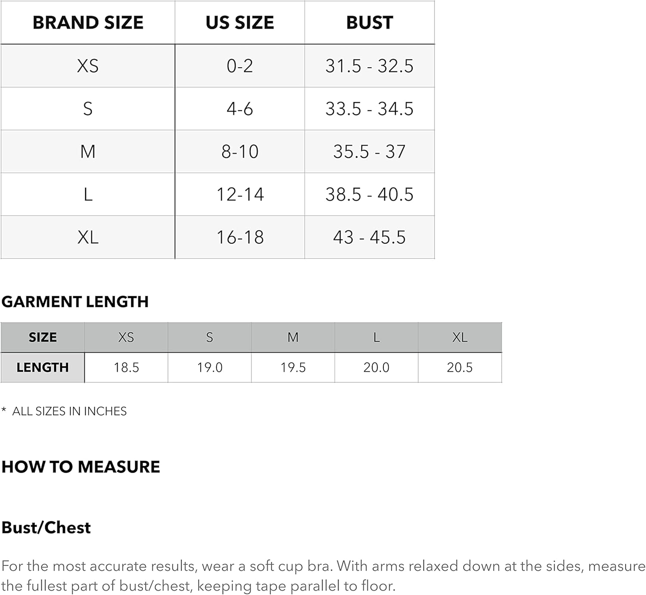Click the LENGTH row label

tap(43, 367)
